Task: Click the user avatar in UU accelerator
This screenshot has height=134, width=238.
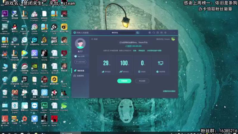Action: [x=80, y=43]
